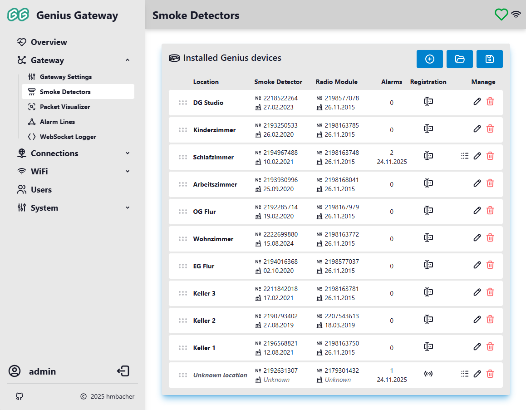The height and width of the screenshot is (410, 526).
Task: Expand the Connections menu section
Action: [127, 153]
